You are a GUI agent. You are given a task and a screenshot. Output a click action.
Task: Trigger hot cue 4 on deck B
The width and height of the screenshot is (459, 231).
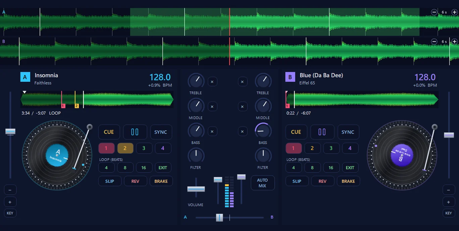coord(350,148)
